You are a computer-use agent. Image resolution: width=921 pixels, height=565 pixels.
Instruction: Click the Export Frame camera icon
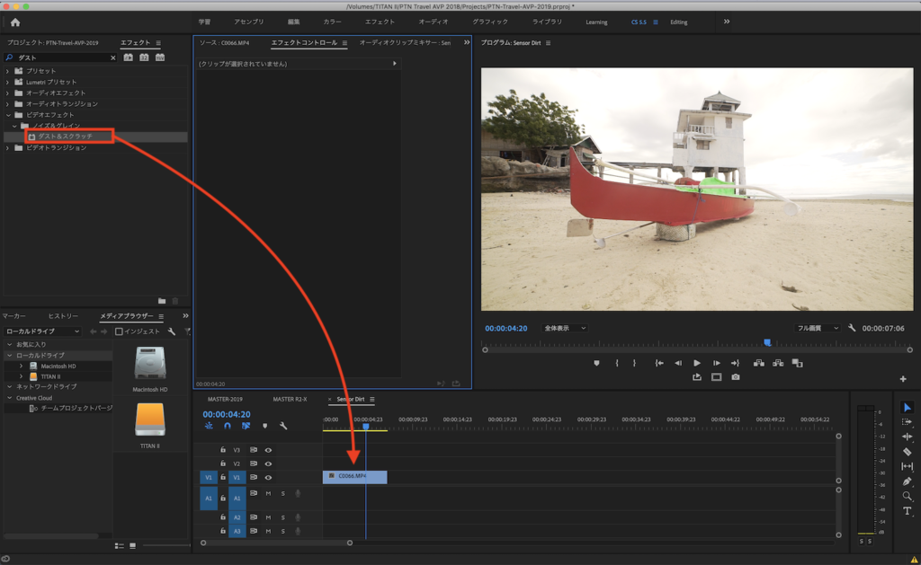[x=736, y=377]
